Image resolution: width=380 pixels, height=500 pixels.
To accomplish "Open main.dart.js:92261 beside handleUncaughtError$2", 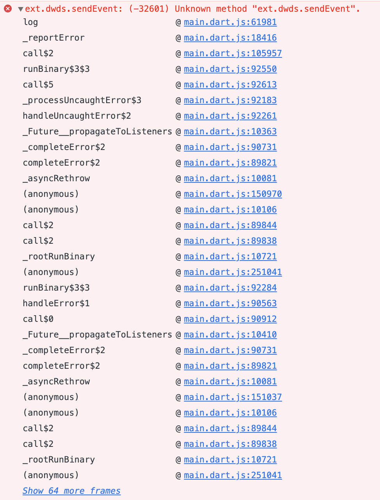I will [230, 116].
